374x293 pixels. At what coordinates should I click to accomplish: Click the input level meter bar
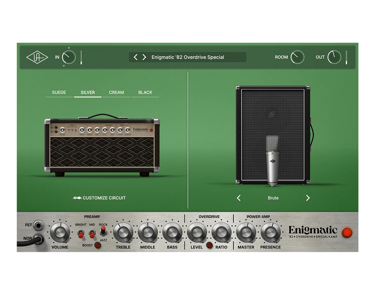(x=81, y=58)
